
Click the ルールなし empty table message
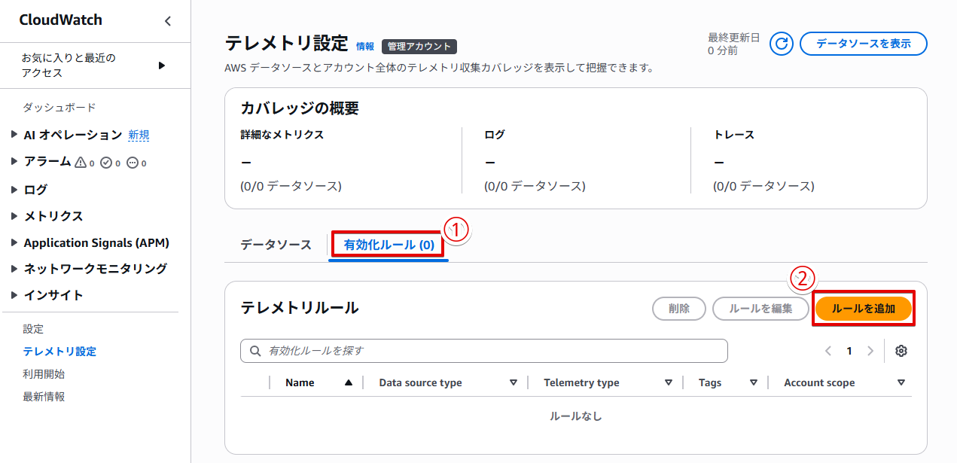(576, 416)
